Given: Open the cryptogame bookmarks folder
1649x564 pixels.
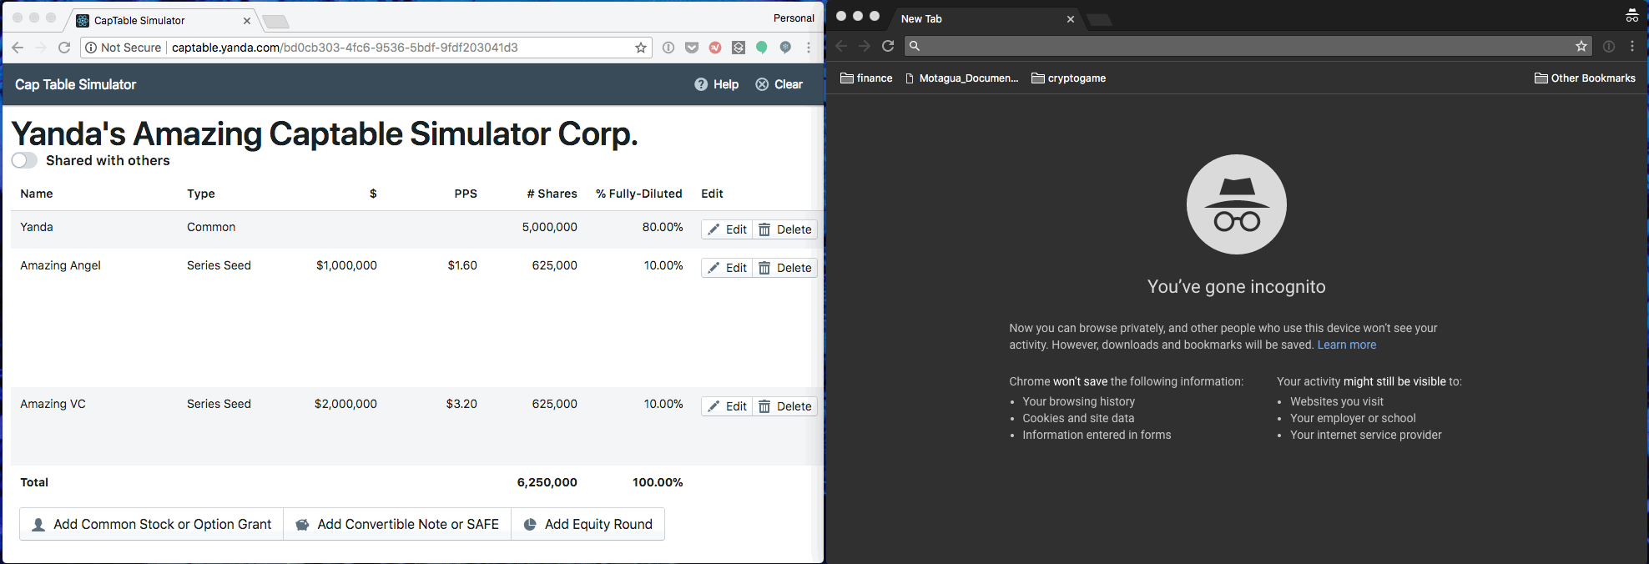Looking at the screenshot, I should pos(1069,78).
